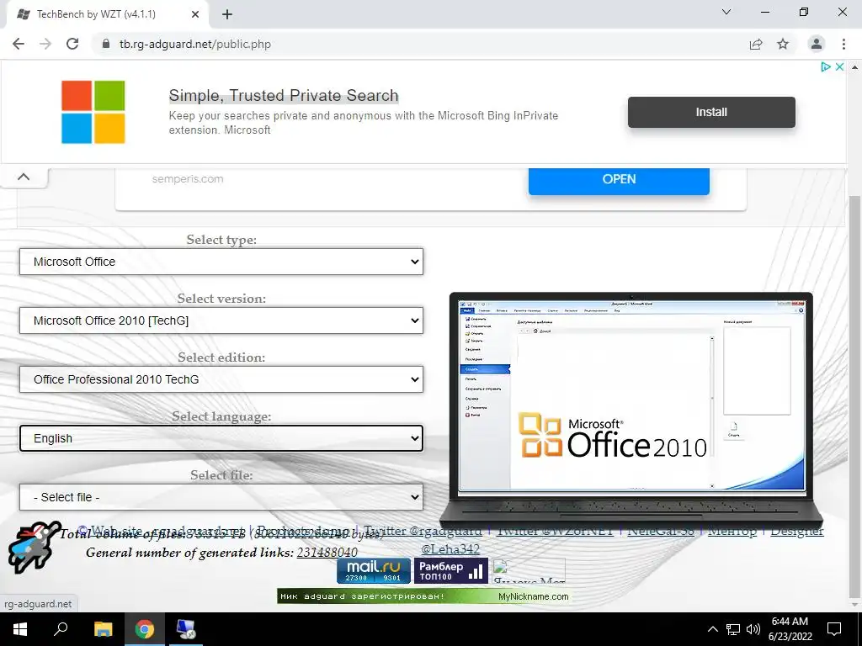The width and height of the screenshot is (862, 646).
Task: Open the Select edition dropdown
Action: [x=221, y=379]
